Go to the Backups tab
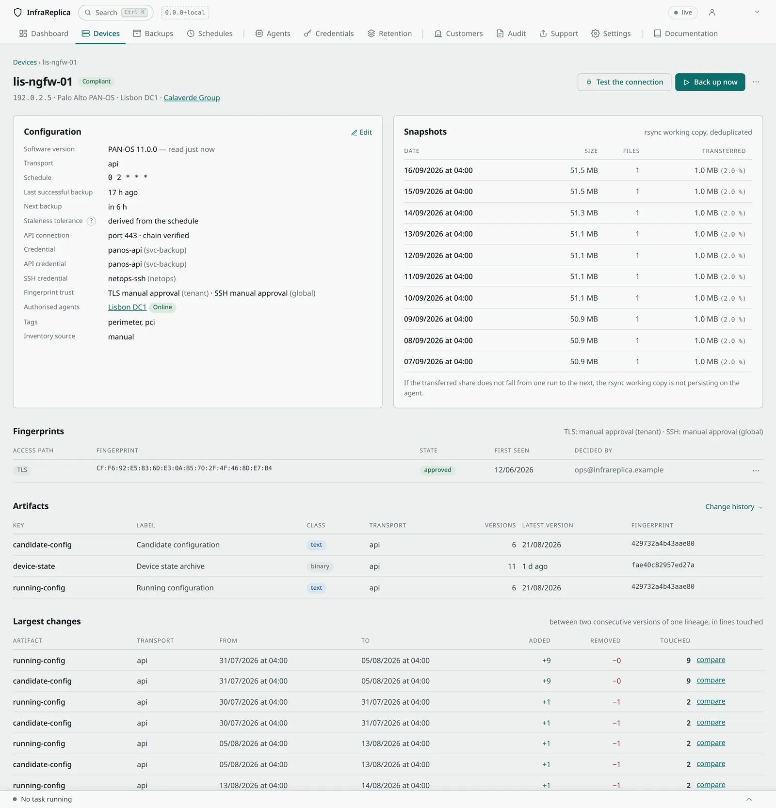Image resolution: width=776 pixels, height=808 pixels. coord(153,33)
